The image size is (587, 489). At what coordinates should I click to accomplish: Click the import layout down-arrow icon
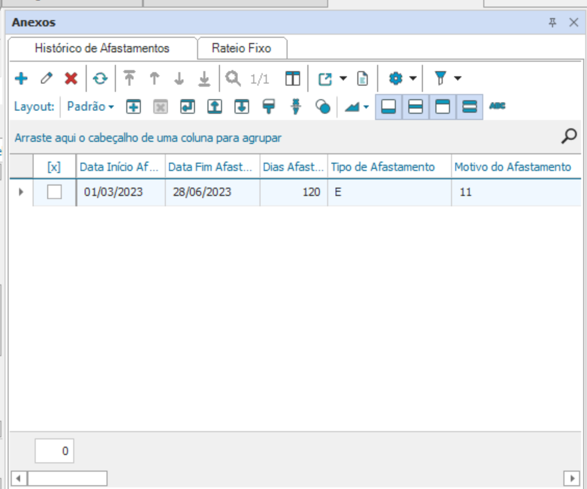pyautogui.click(x=242, y=107)
